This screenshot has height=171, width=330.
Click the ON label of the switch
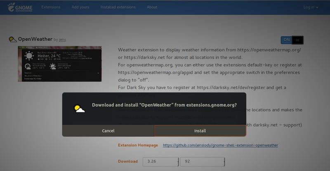(x=286, y=40)
